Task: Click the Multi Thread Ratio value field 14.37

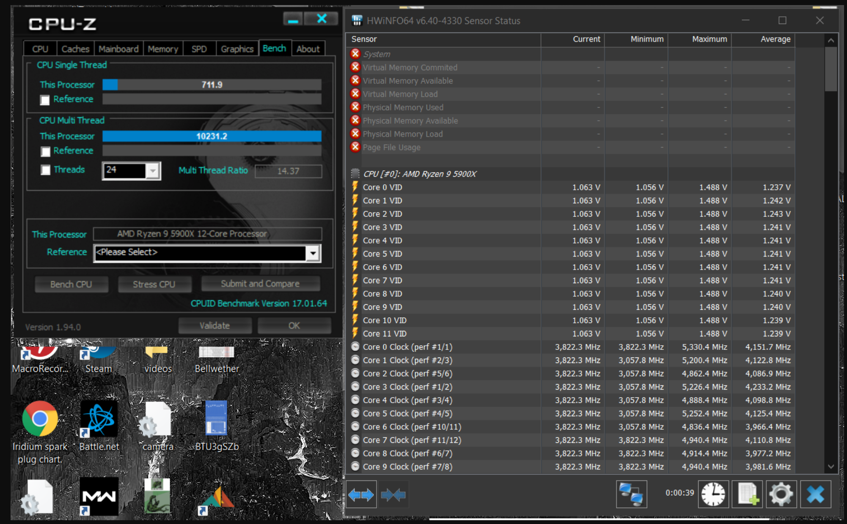Action: tap(288, 171)
